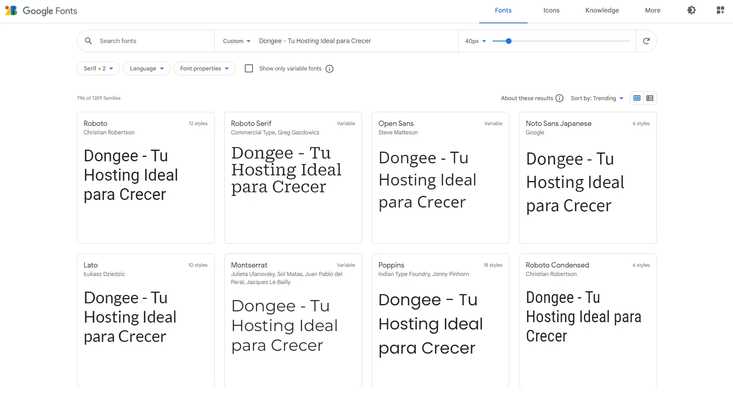Click the info icon next to About these results
This screenshot has width=733, height=393.
click(x=559, y=98)
